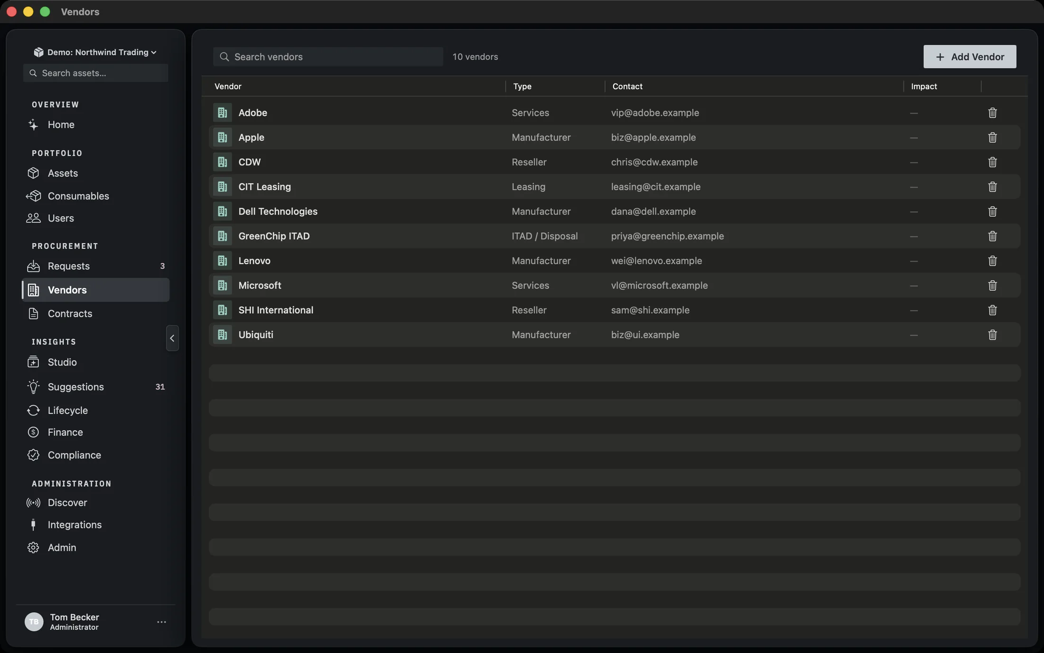
Task: Focus the Search vendors field
Action: click(328, 57)
